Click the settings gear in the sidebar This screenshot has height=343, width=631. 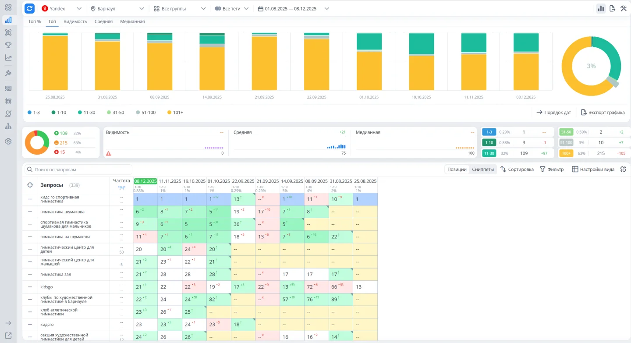8,141
